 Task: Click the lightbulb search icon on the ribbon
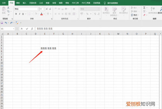pyautogui.click(x=105, y=3)
